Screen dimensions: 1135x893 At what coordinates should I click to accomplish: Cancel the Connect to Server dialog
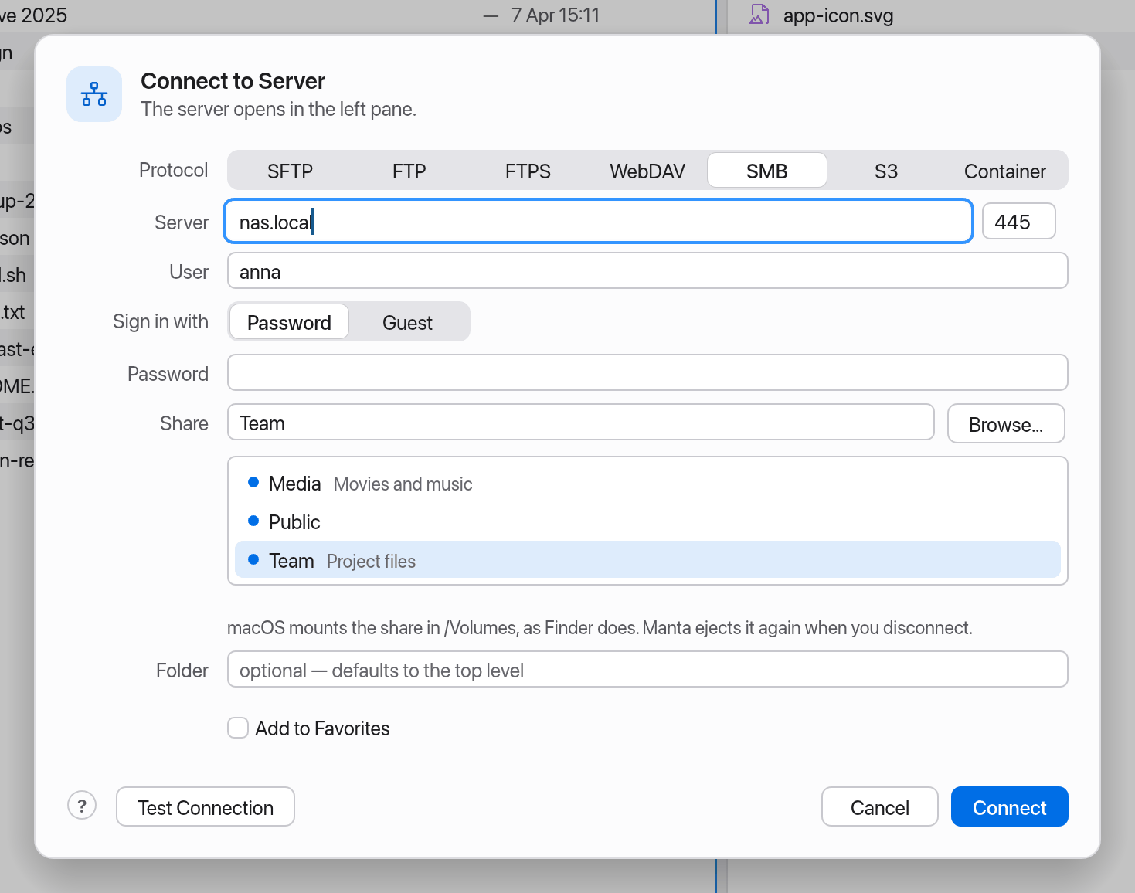point(879,807)
